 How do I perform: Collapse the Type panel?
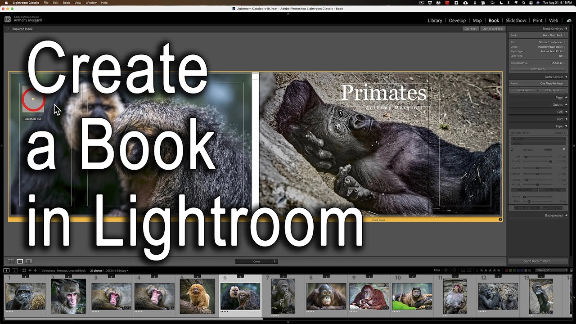566,126
